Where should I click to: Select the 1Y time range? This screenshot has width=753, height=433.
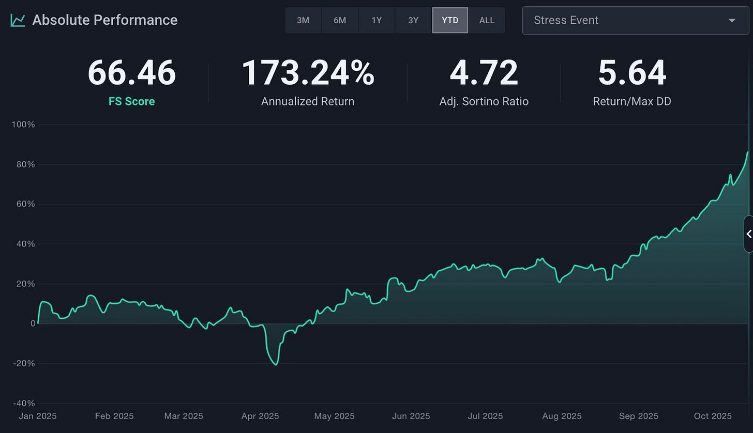(377, 21)
